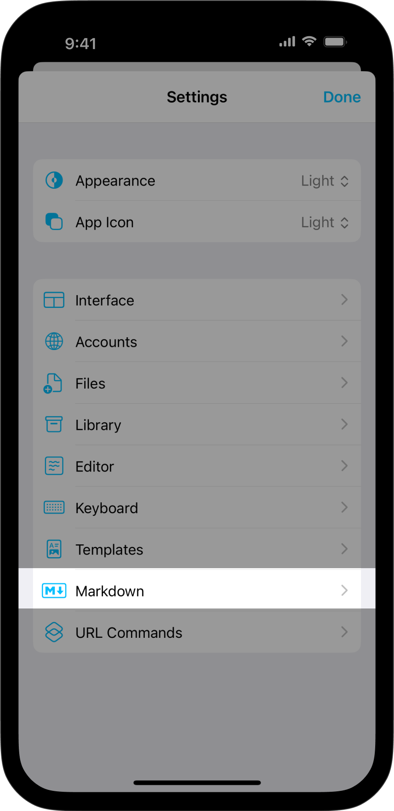Open the Appearance Light dropdown
Image resolution: width=394 pixels, height=811 pixels.
pos(325,181)
